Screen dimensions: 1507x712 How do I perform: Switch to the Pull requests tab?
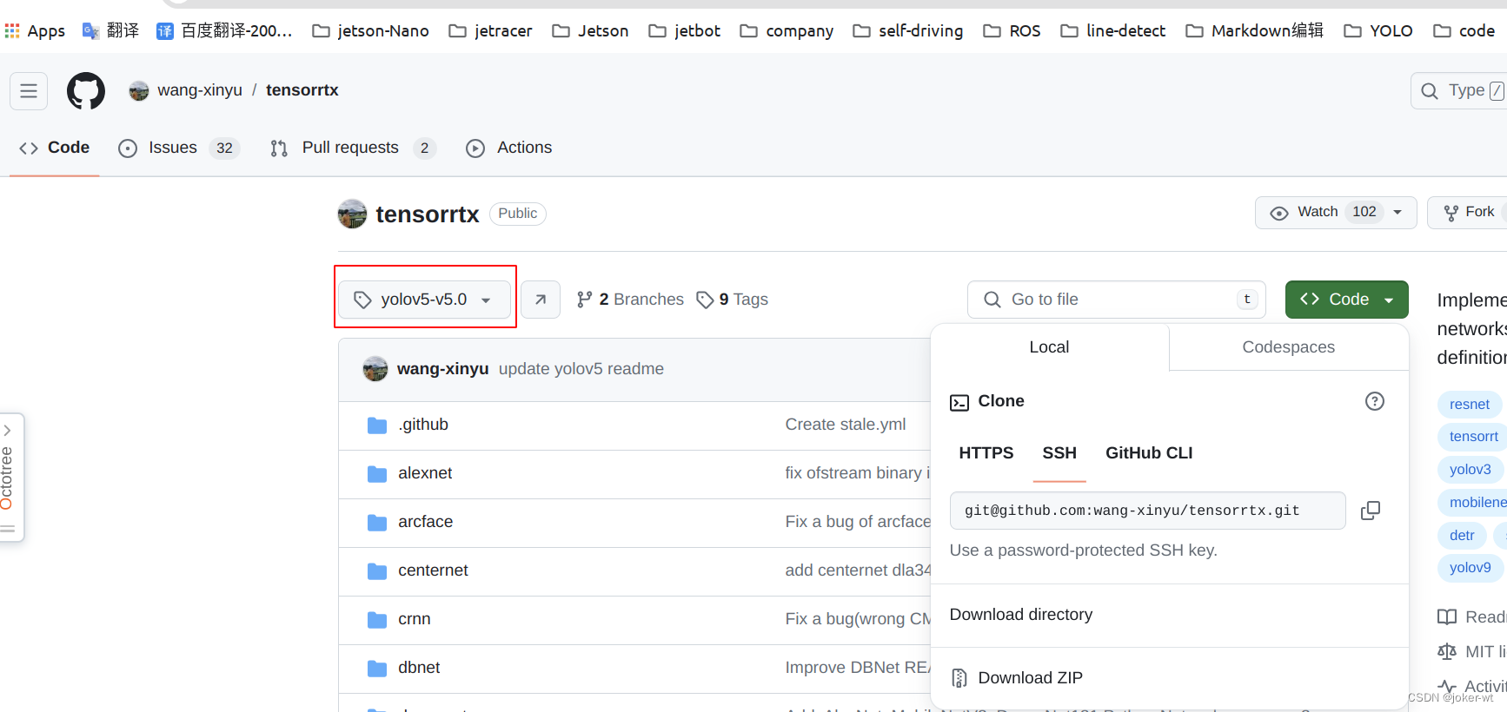[352, 148]
